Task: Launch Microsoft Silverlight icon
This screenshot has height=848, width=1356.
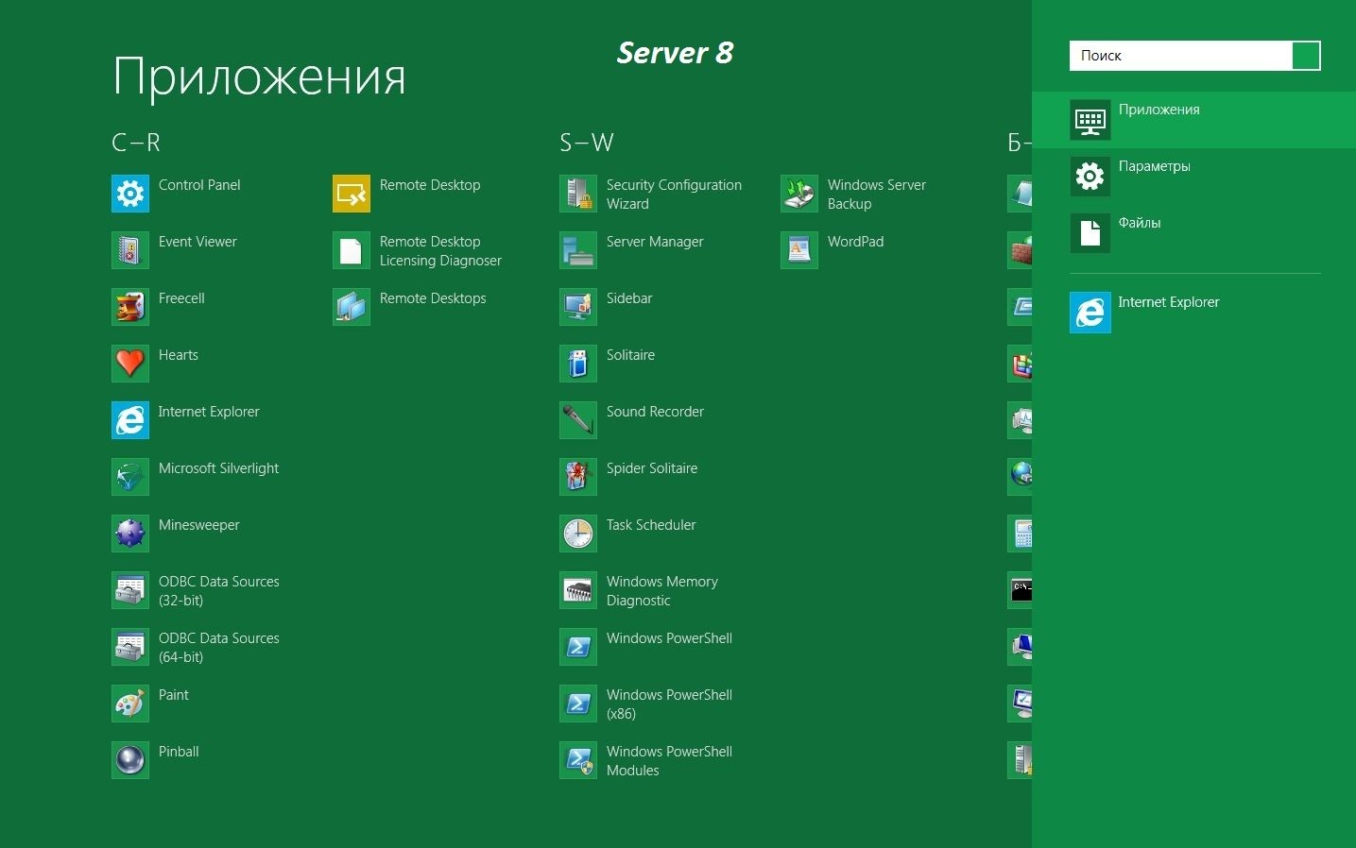Action: [x=130, y=477]
